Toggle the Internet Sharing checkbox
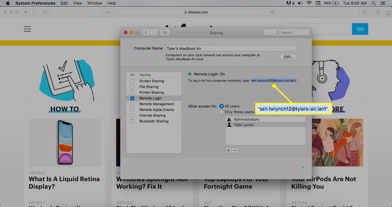Screen dimensions: 392x207 [132, 116]
